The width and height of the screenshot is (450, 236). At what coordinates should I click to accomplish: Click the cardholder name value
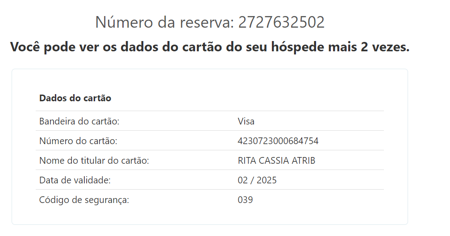pos(276,161)
